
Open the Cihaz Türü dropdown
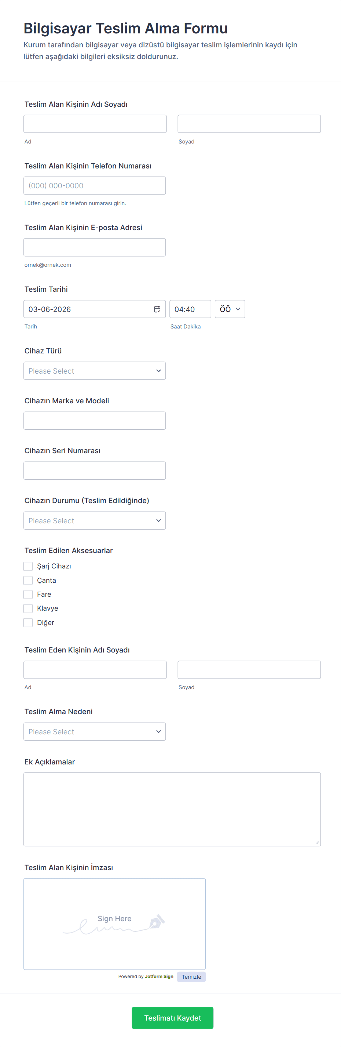95,371
